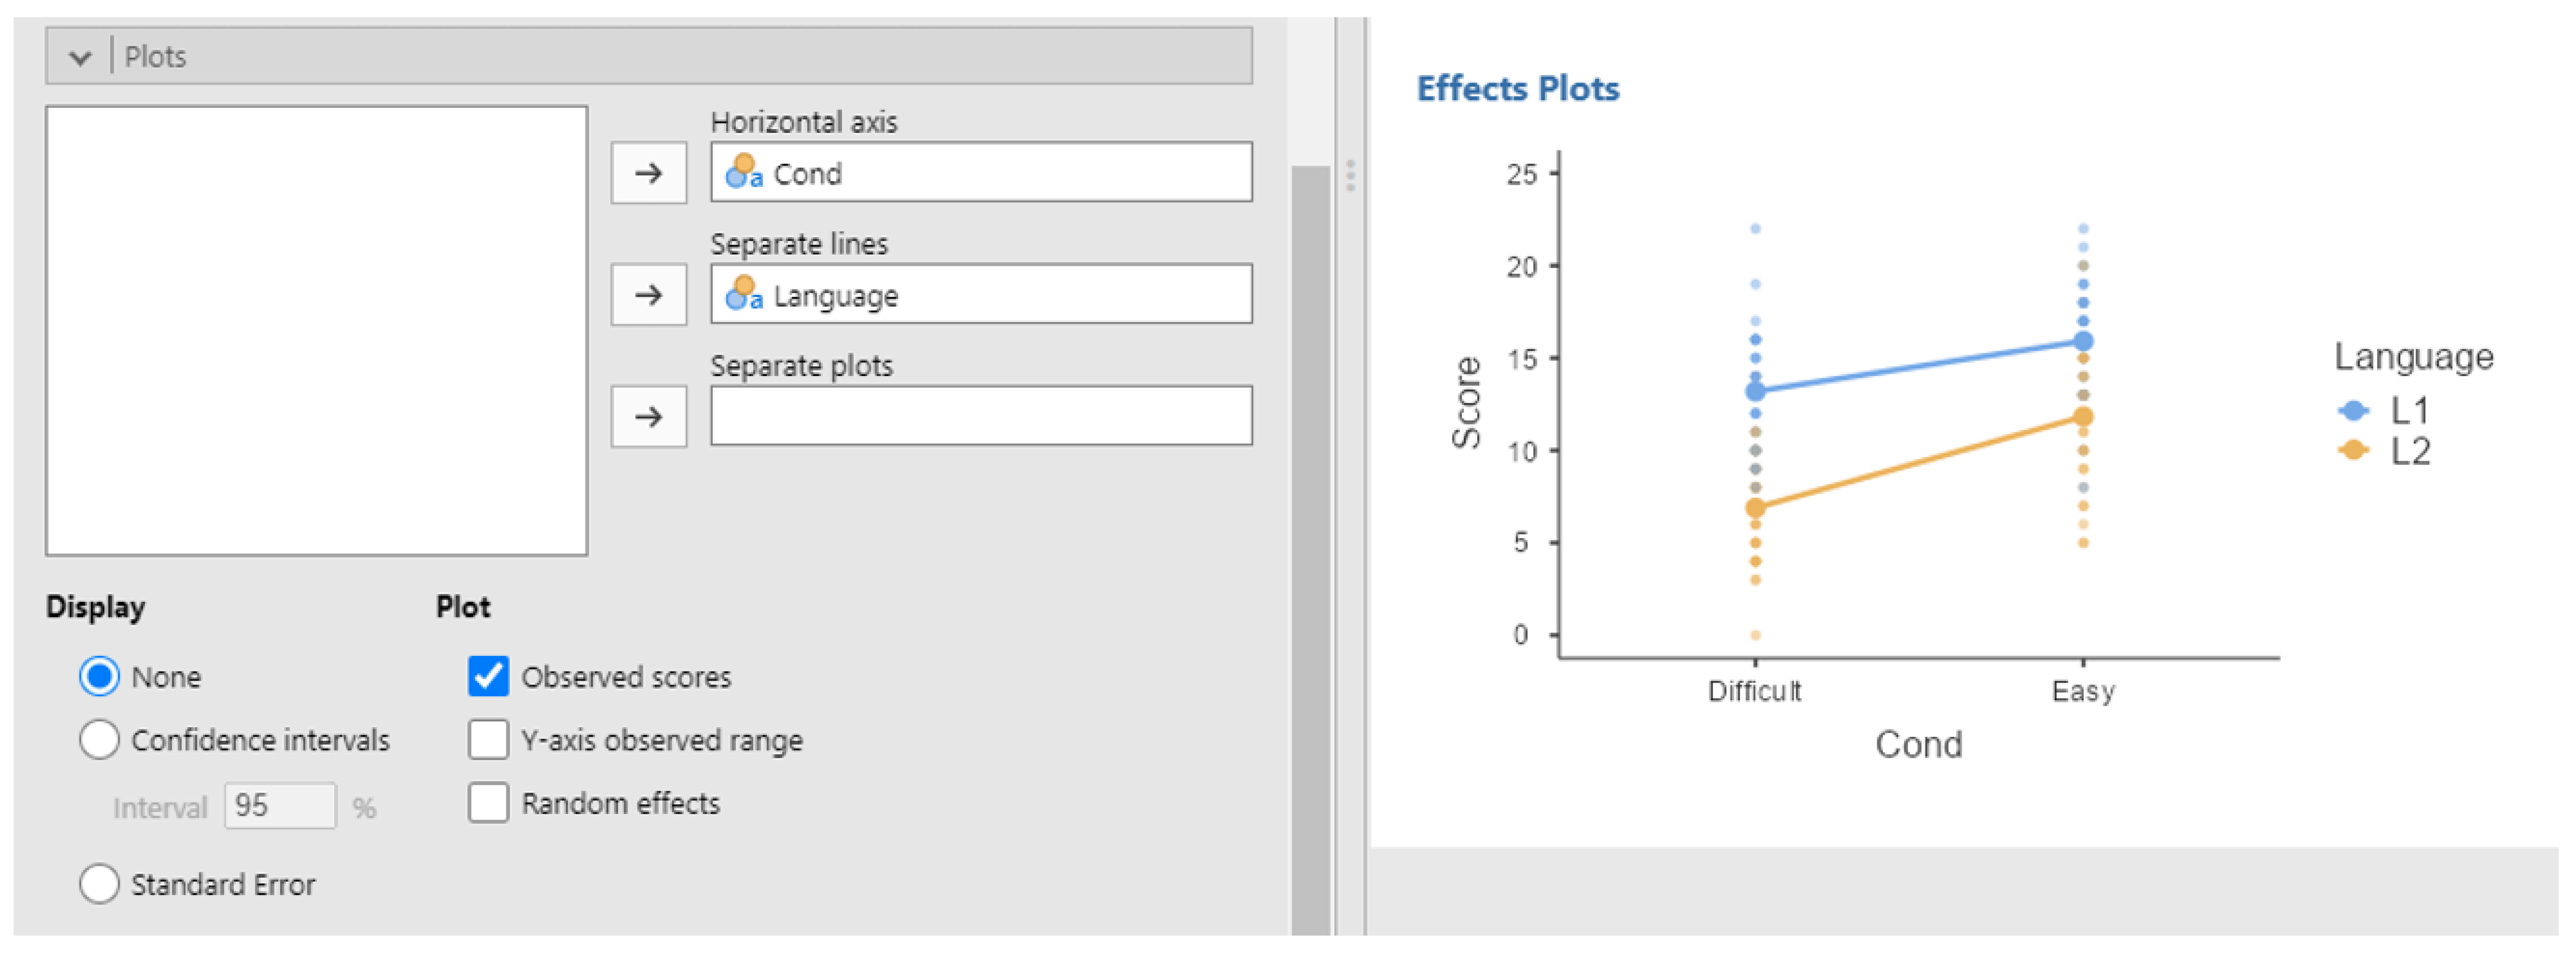Click the panel divider handle
The width and height of the screenshot is (2576, 953).
(x=1350, y=175)
